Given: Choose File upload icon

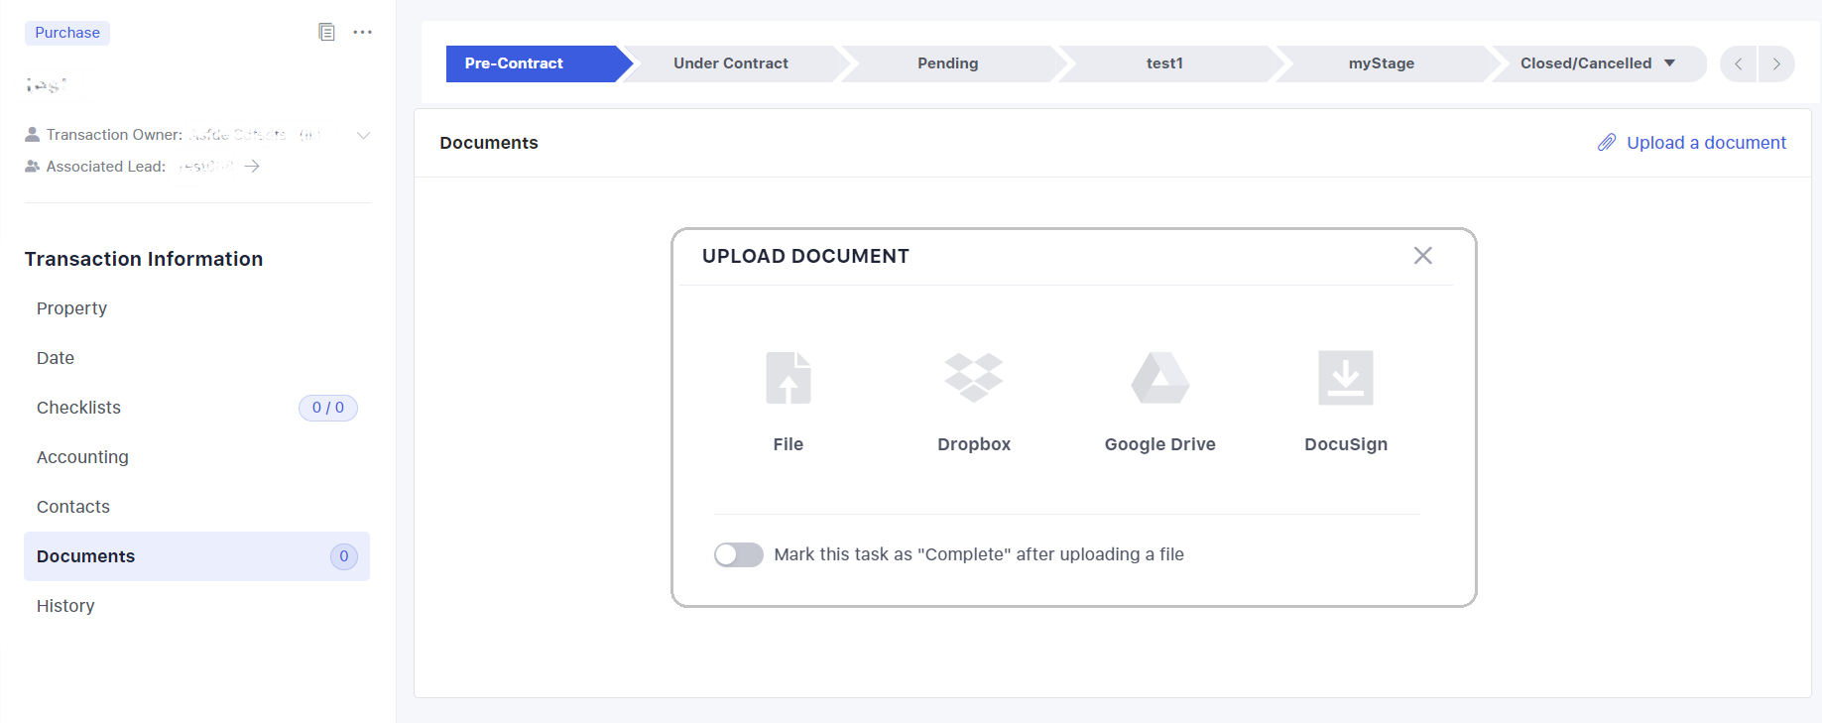Looking at the screenshot, I should 789,378.
